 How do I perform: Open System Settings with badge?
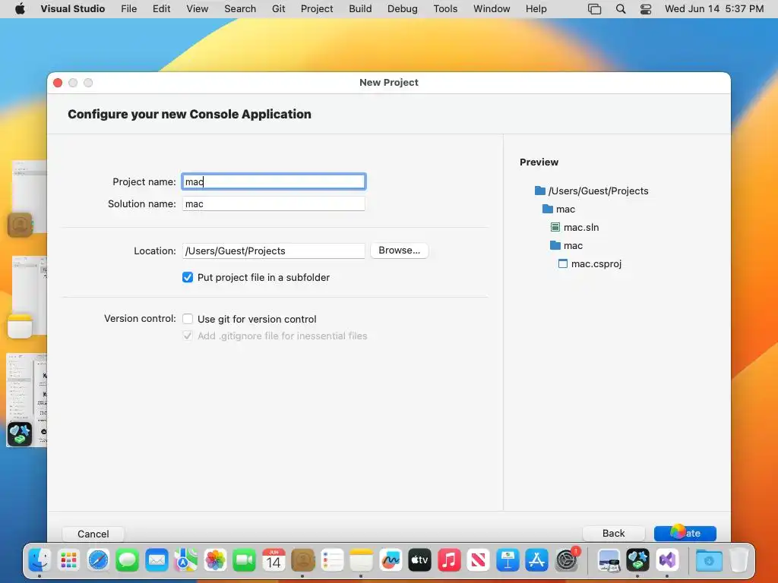(x=567, y=561)
